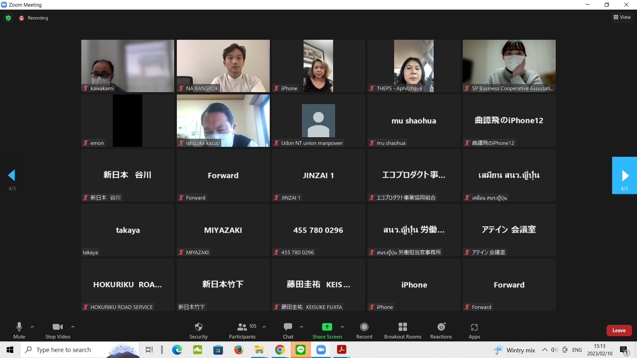This screenshot has height=358, width=637.
Task: Open the Chat panel
Action: coord(288,330)
